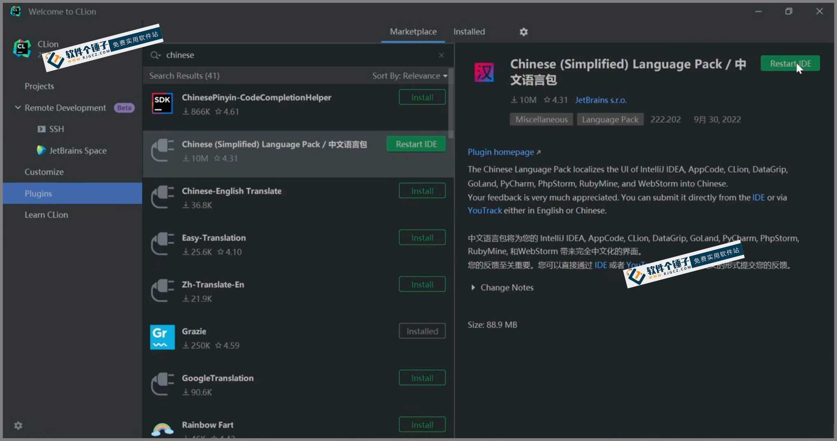The width and height of the screenshot is (837, 441).
Task: Open settings gear at sidebar bottom
Action: [x=18, y=425]
